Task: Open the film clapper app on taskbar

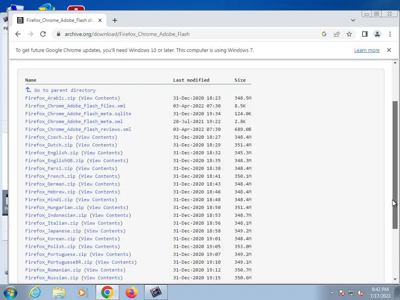Action: pos(156,292)
